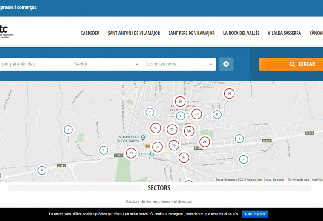Select cluster 33 beside marker 9

[196, 114]
